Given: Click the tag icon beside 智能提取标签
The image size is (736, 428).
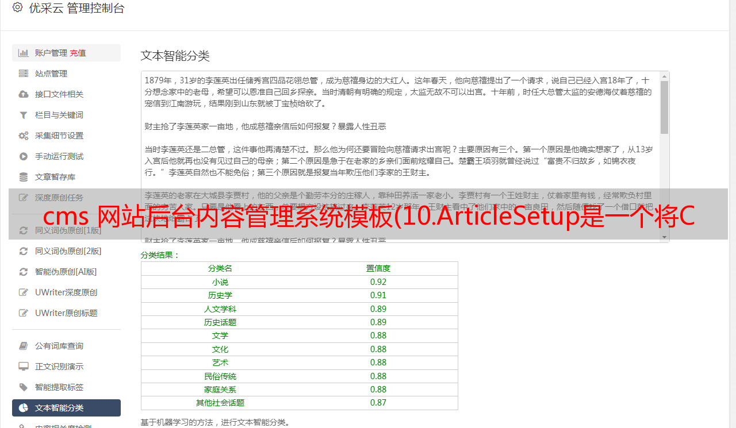Looking at the screenshot, I should coord(24,387).
